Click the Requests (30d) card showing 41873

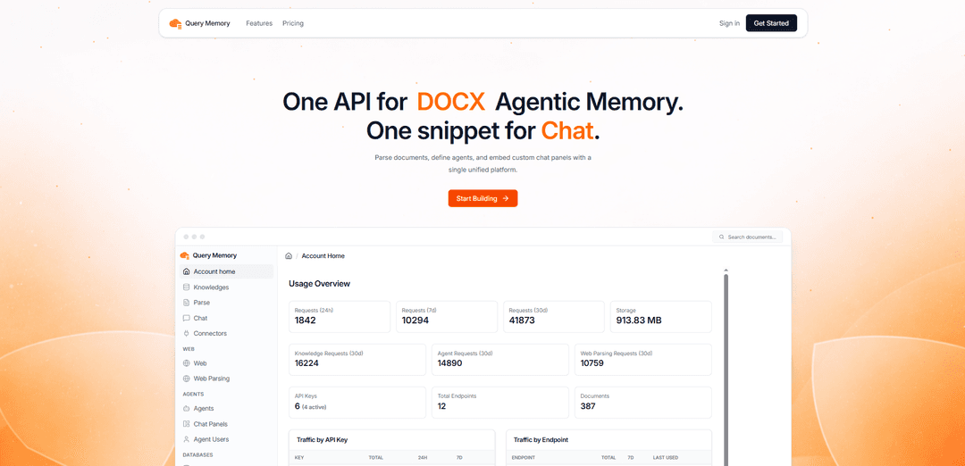click(x=554, y=317)
